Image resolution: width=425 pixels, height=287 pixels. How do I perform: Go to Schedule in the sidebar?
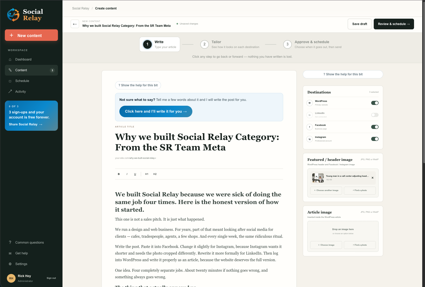(x=31, y=81)
